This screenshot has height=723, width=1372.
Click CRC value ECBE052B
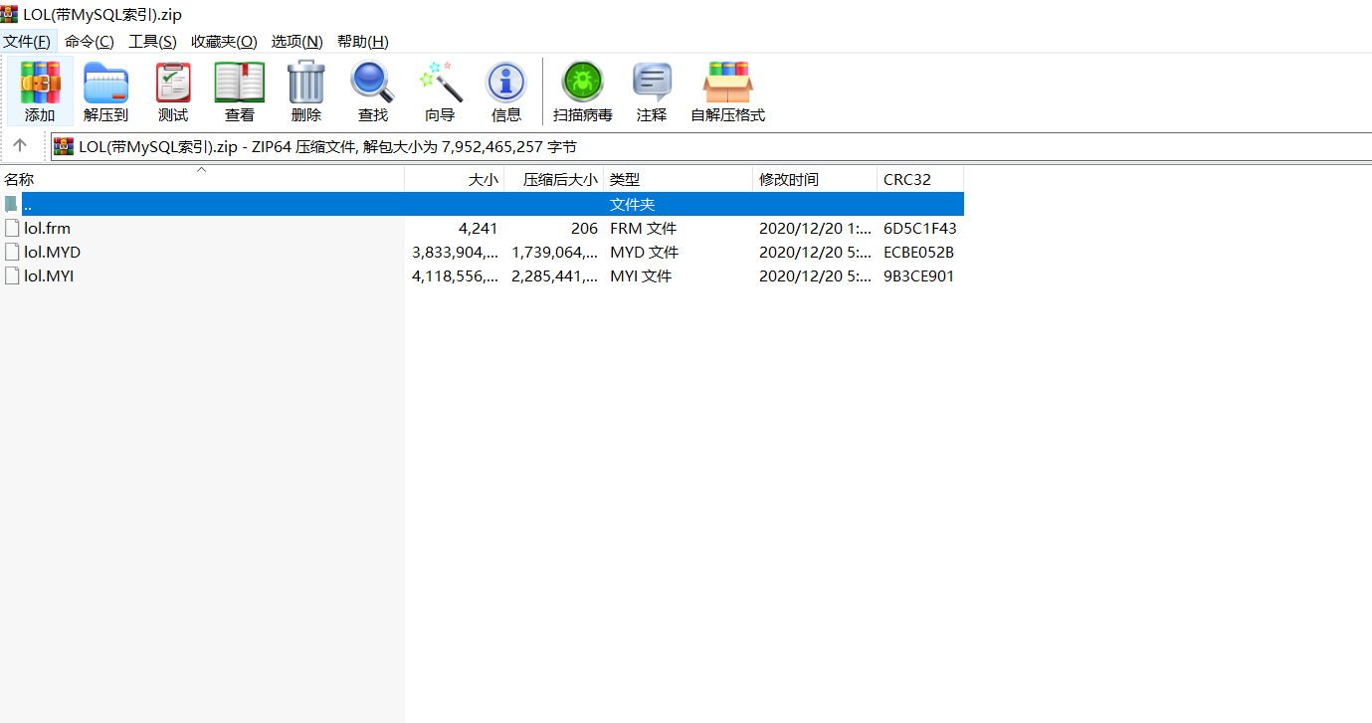click(918, 252)
